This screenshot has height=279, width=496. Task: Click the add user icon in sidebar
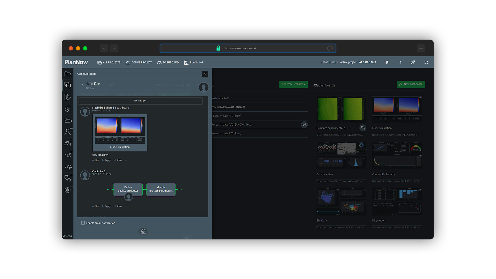[68, 131]
